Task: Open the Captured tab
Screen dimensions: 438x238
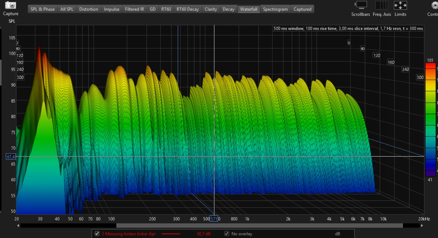Action: 303,9
